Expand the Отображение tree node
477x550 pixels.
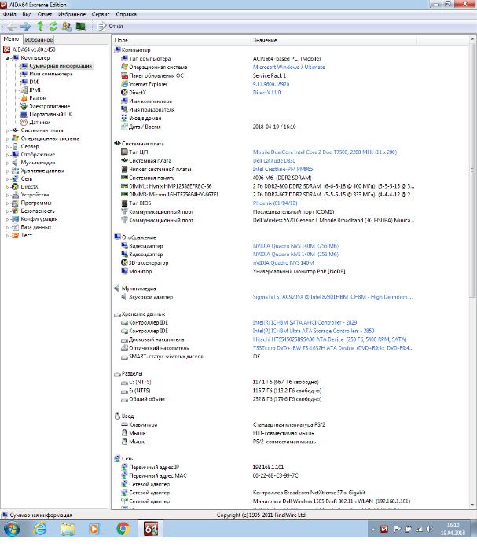(x=7, y=155)
